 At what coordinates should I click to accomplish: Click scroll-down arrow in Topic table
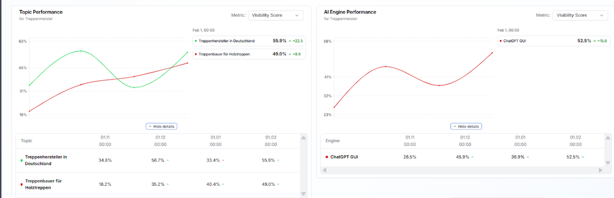(303, 193)
